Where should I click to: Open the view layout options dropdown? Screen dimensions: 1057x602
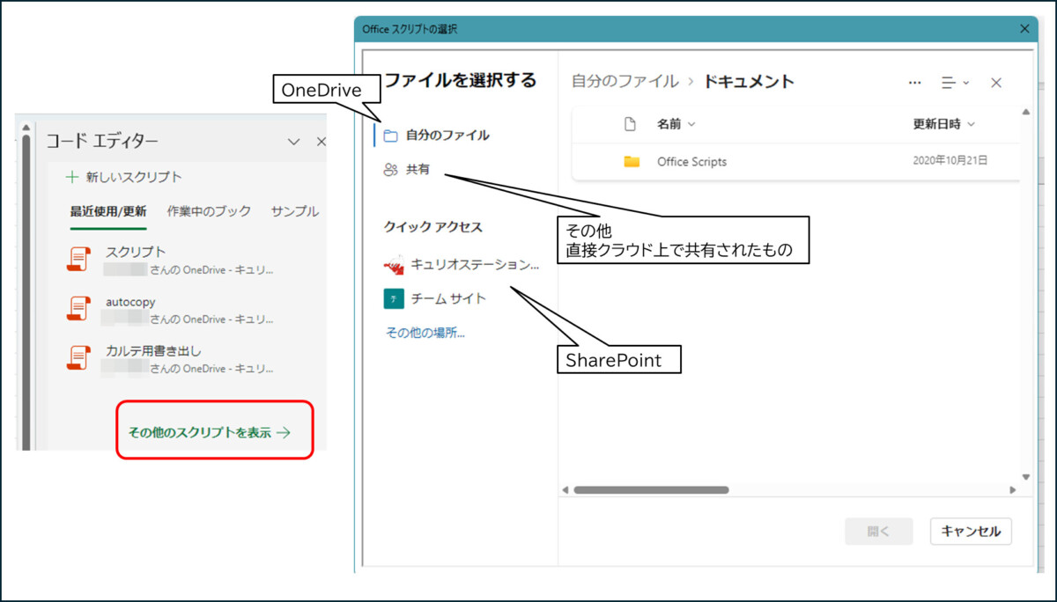(x=955, y=83)
